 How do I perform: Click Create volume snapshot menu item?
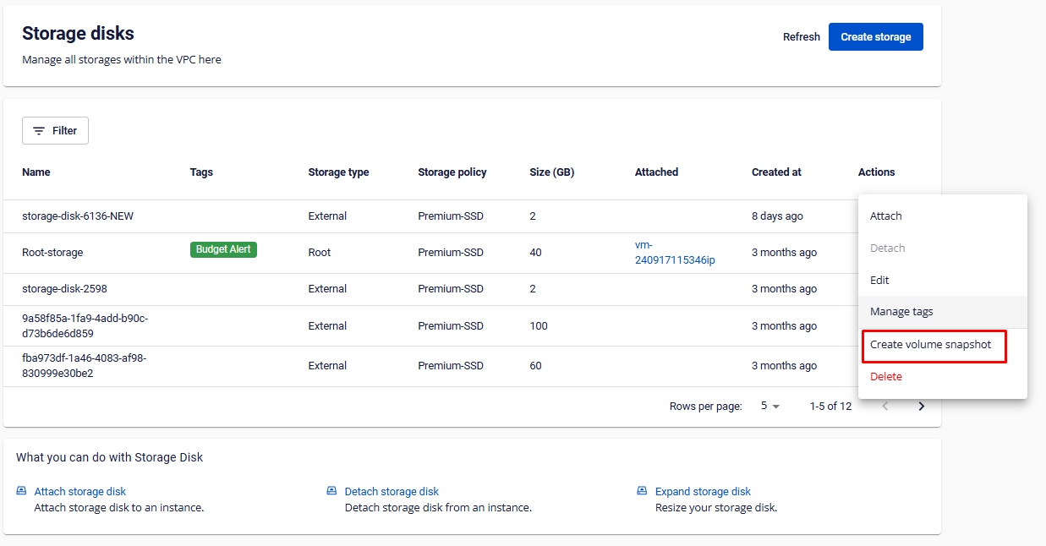pos(930,345)
